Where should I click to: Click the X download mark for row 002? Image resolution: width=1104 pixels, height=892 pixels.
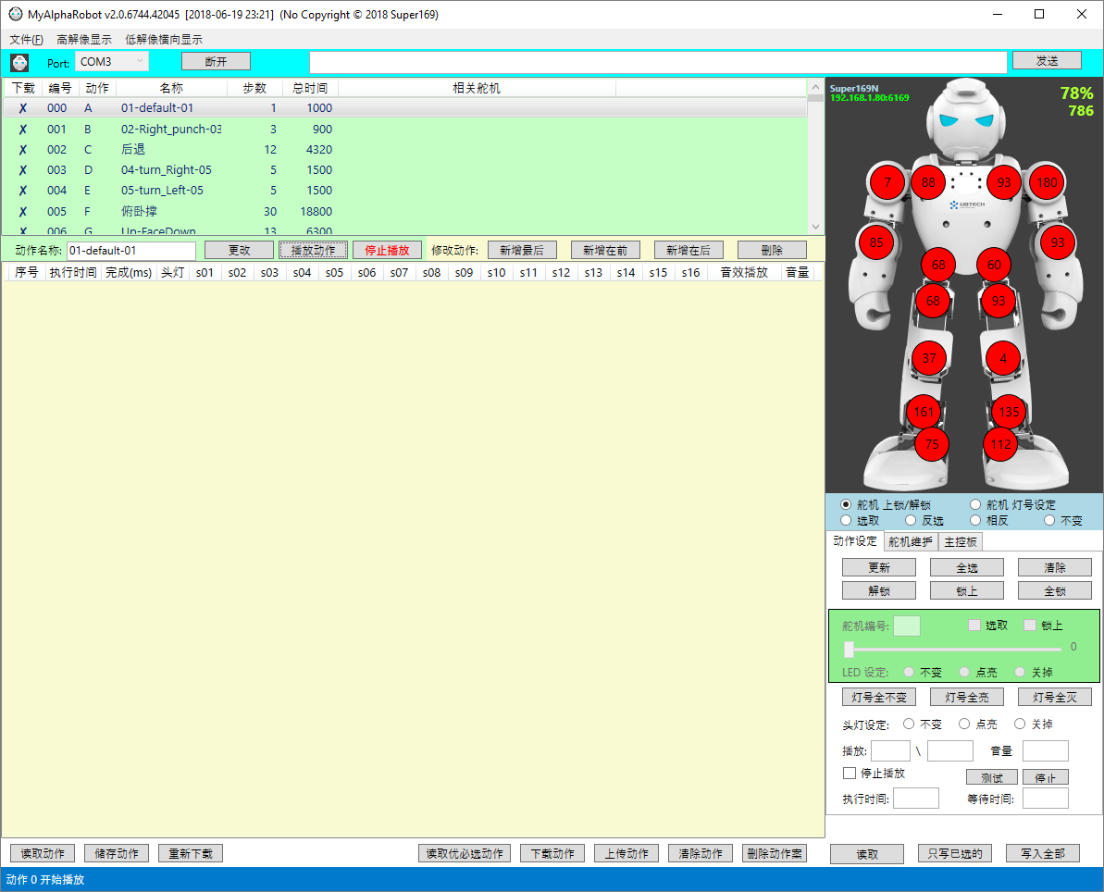click(x=22, y=150)
